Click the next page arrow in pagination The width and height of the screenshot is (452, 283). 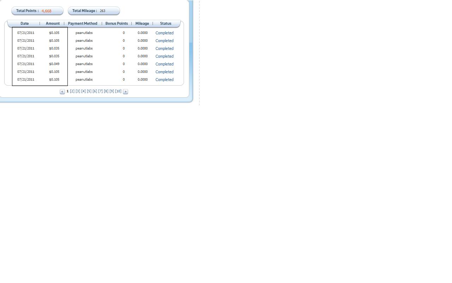coord(125,92)
